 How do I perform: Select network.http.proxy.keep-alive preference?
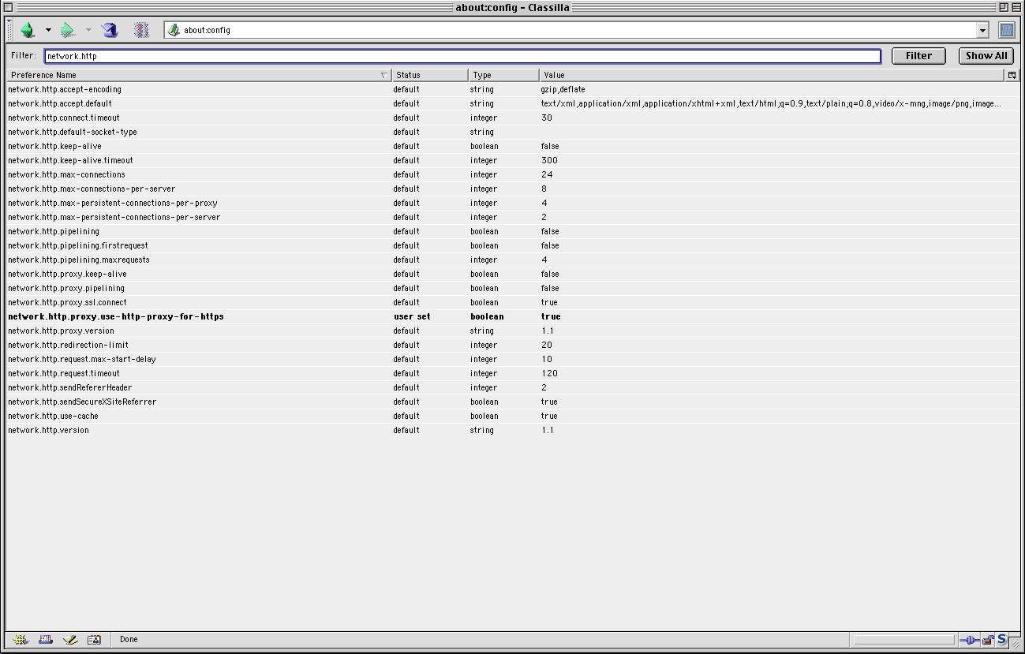click(513, 274)
